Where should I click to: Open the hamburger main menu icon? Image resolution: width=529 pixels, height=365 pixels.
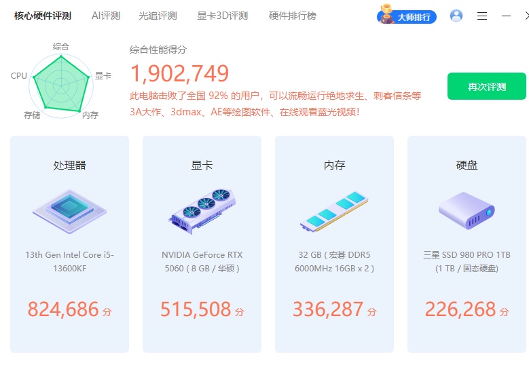[x=481, y=16]
